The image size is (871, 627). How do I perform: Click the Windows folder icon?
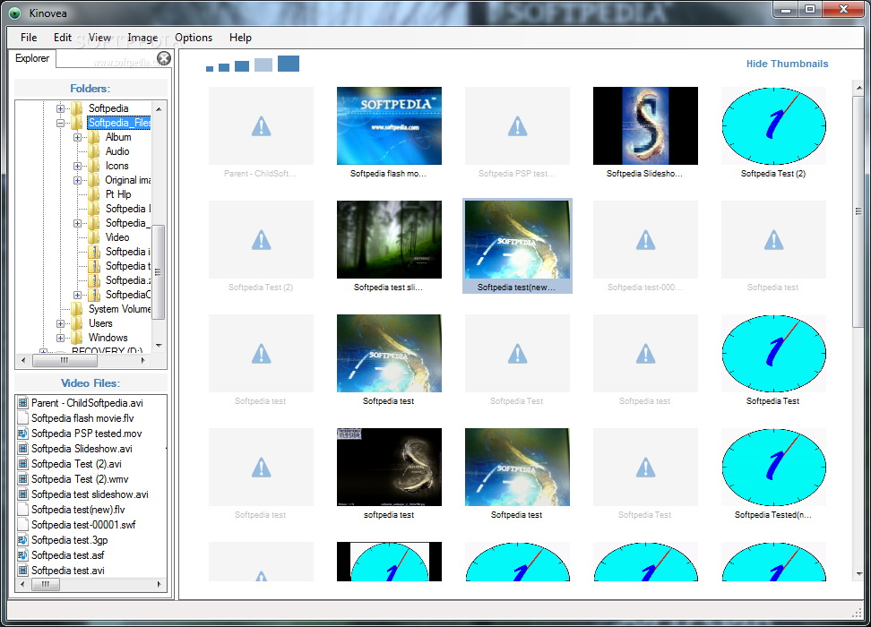(77, 338)
